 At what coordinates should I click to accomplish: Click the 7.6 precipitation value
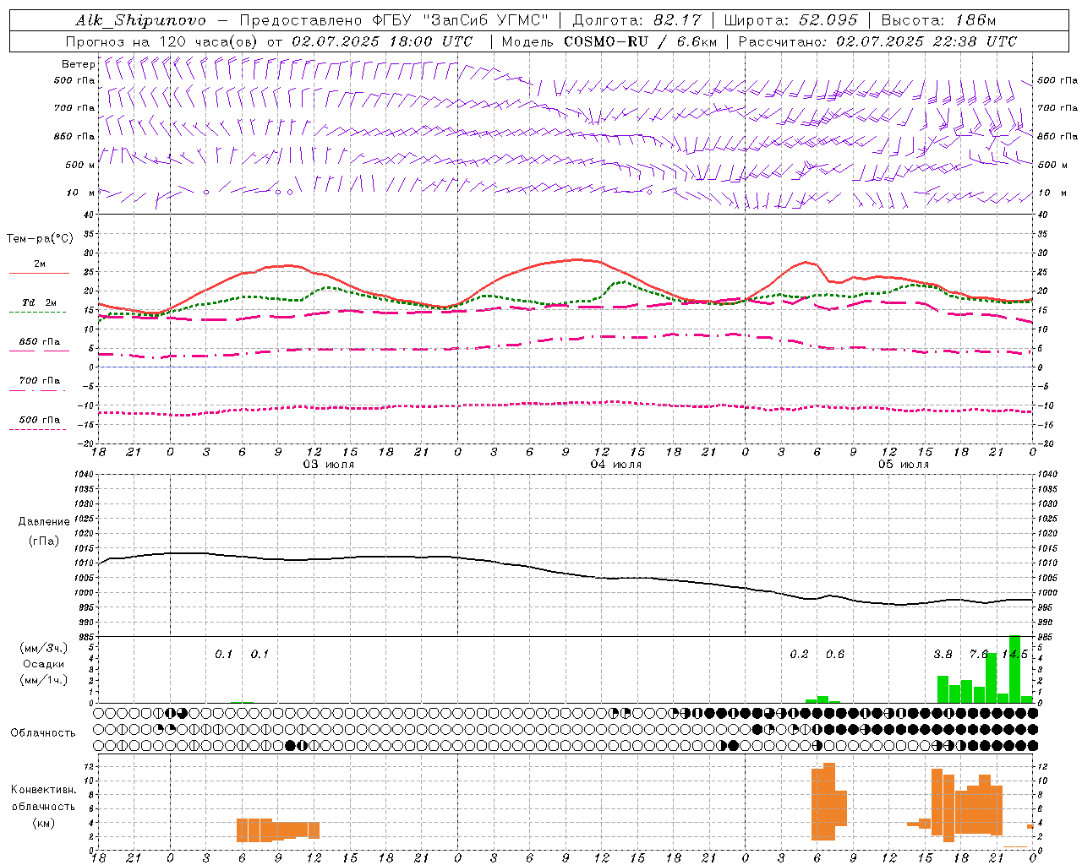click(x=979, y=655)
